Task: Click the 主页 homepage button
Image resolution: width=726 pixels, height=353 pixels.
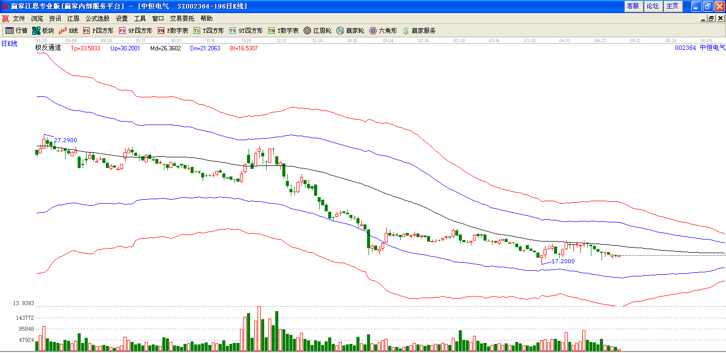Action: [672, 6]
